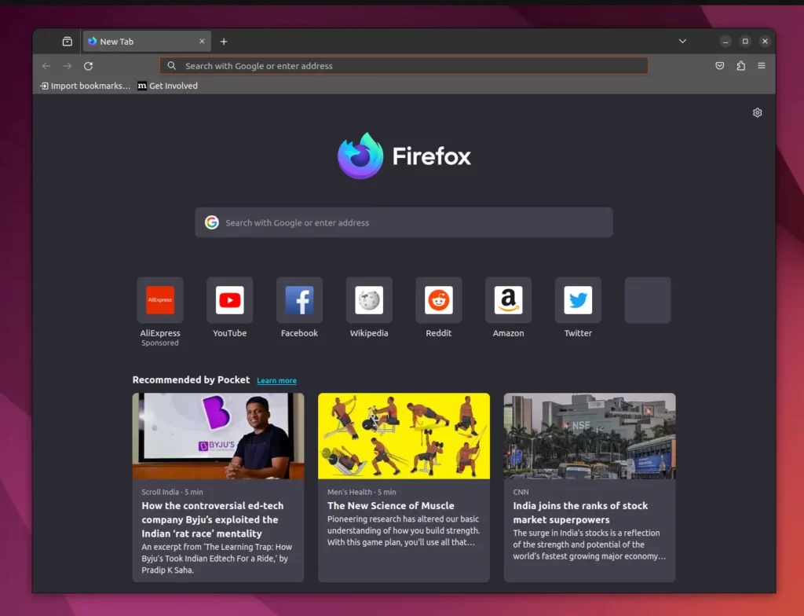Open the Extensions puzzle icon
Viewport: 804px width, 616px height.
click(740, 66)
